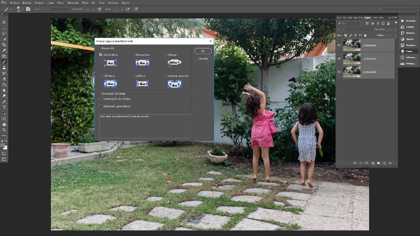Expand the Relleno dropdown in Capas panel
Viewport: 420px width, 236px height.
click(396, 35)
